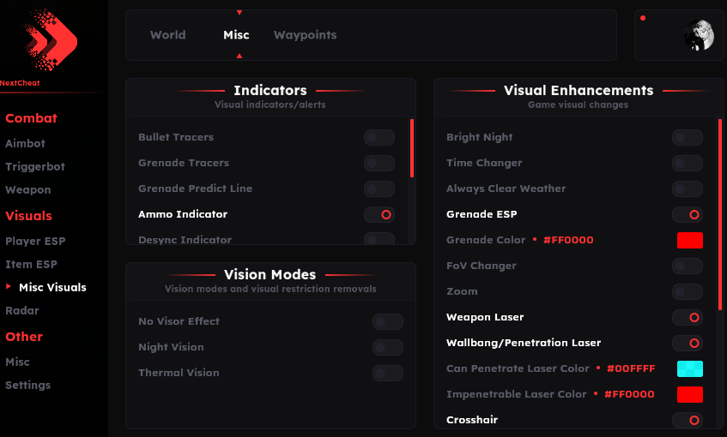This screenshot has height=437, width=727.
Task: Turn on Night Vision
Action: [387, 347]
